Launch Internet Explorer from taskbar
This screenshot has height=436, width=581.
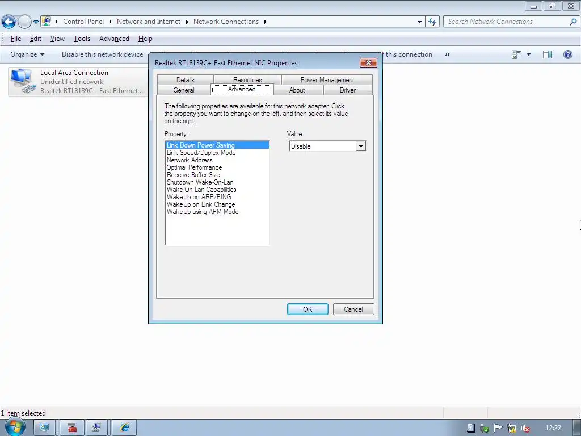click(124, 428)
